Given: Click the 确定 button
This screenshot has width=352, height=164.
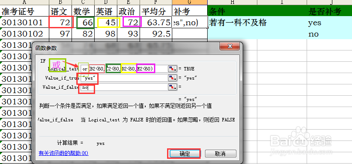Looking at the screenshot, I should tap(185, 154).
